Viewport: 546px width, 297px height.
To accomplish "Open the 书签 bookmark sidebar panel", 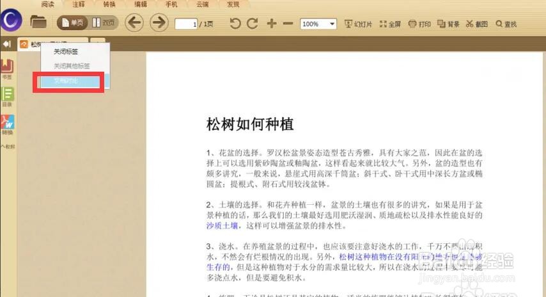I will click(x=7, y=69).
